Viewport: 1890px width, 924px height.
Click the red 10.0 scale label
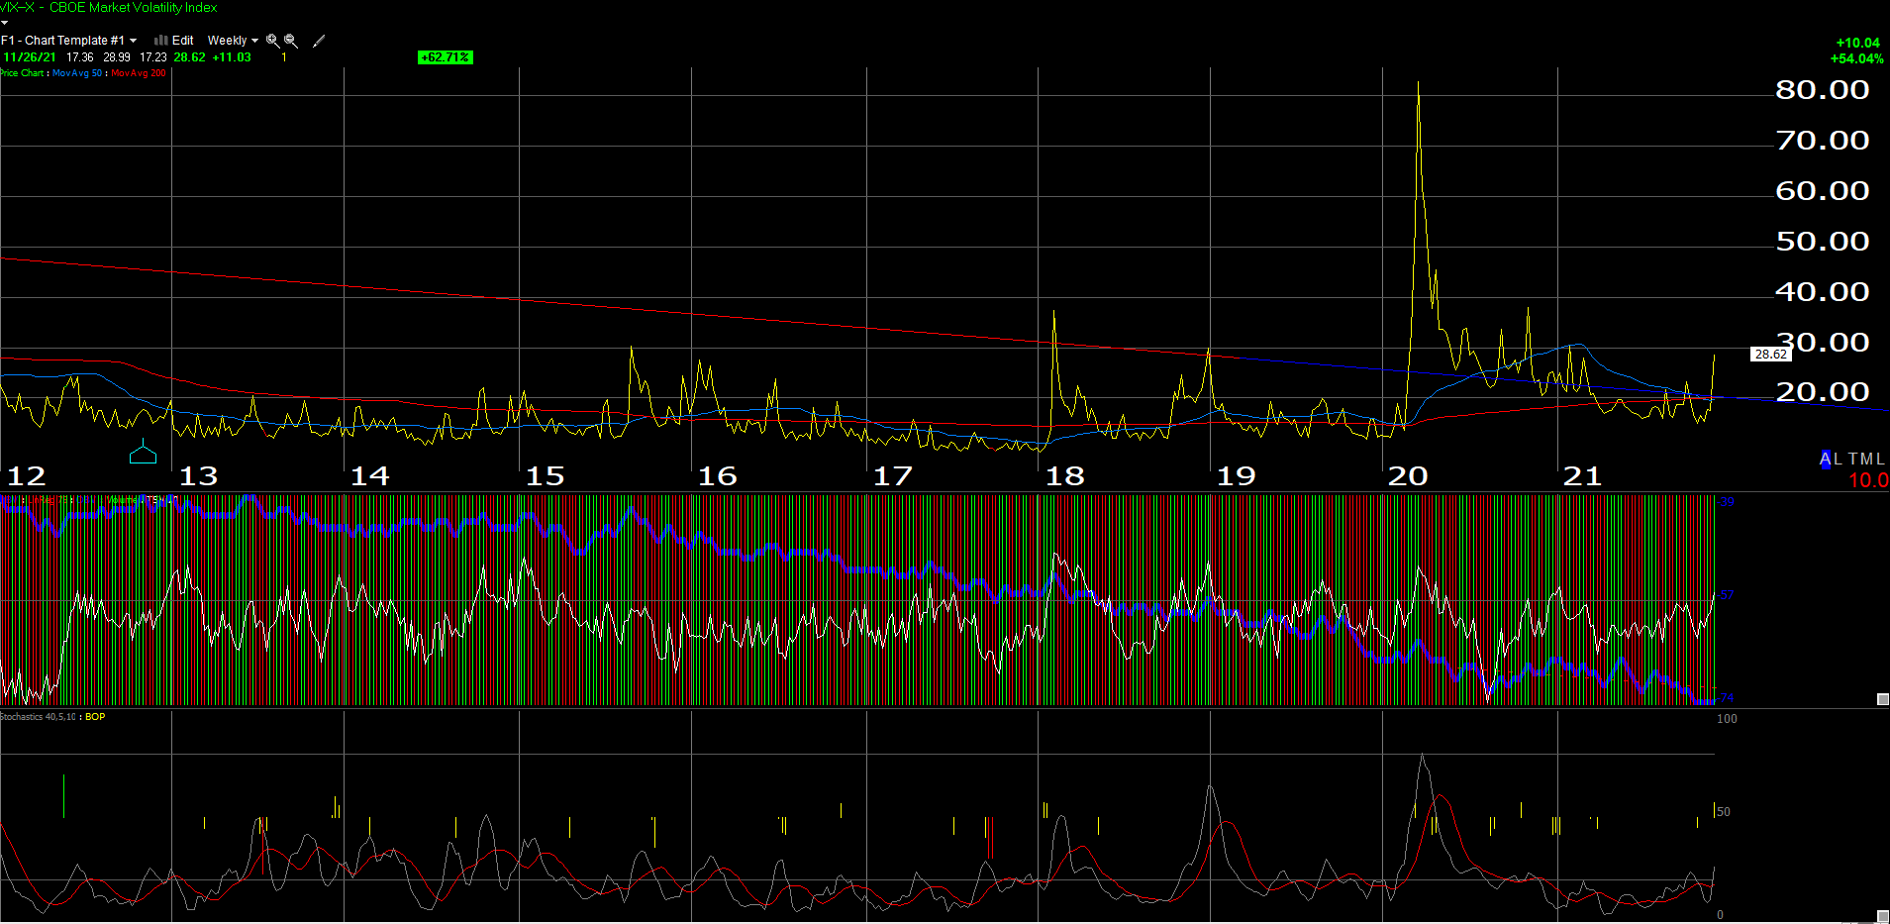coord(1868,480)
